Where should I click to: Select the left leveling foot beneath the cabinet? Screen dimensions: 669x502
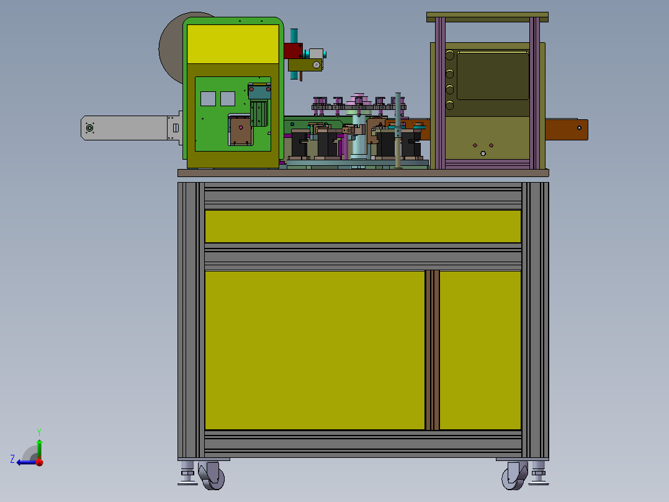tap(187, 473)
